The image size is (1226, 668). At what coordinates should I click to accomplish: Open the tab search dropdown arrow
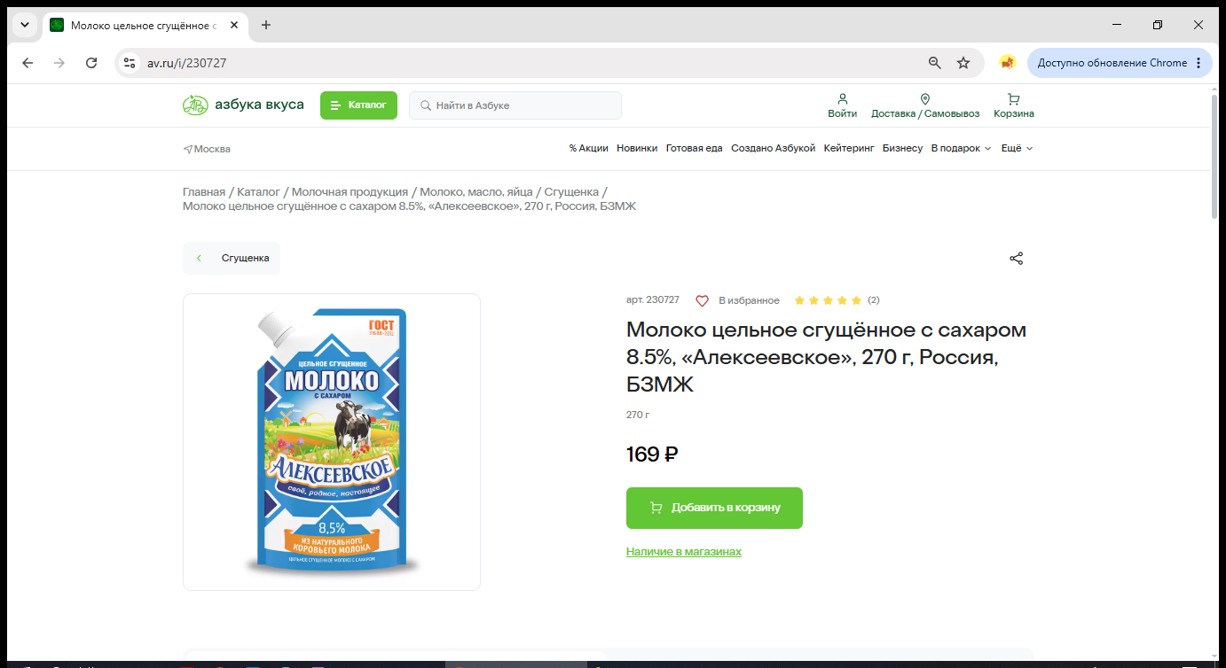25,25
